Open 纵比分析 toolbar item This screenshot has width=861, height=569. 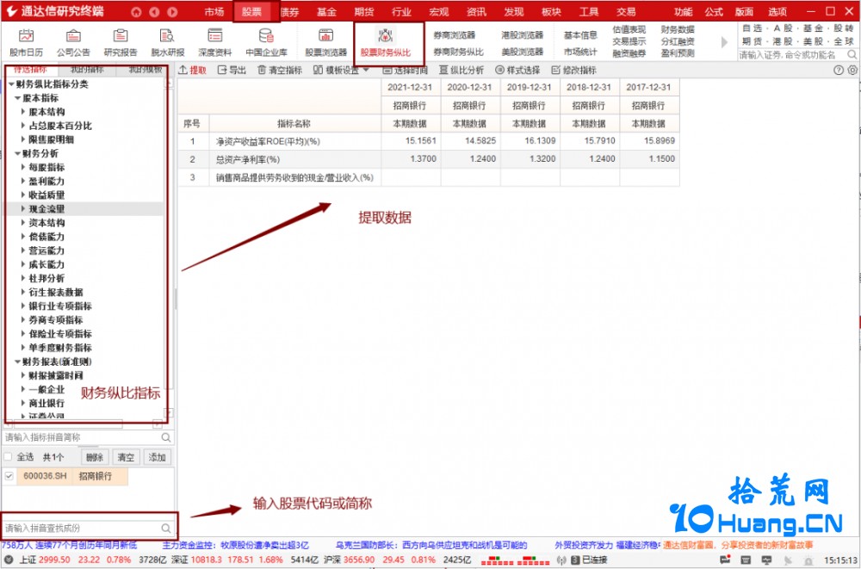(461, 71)
